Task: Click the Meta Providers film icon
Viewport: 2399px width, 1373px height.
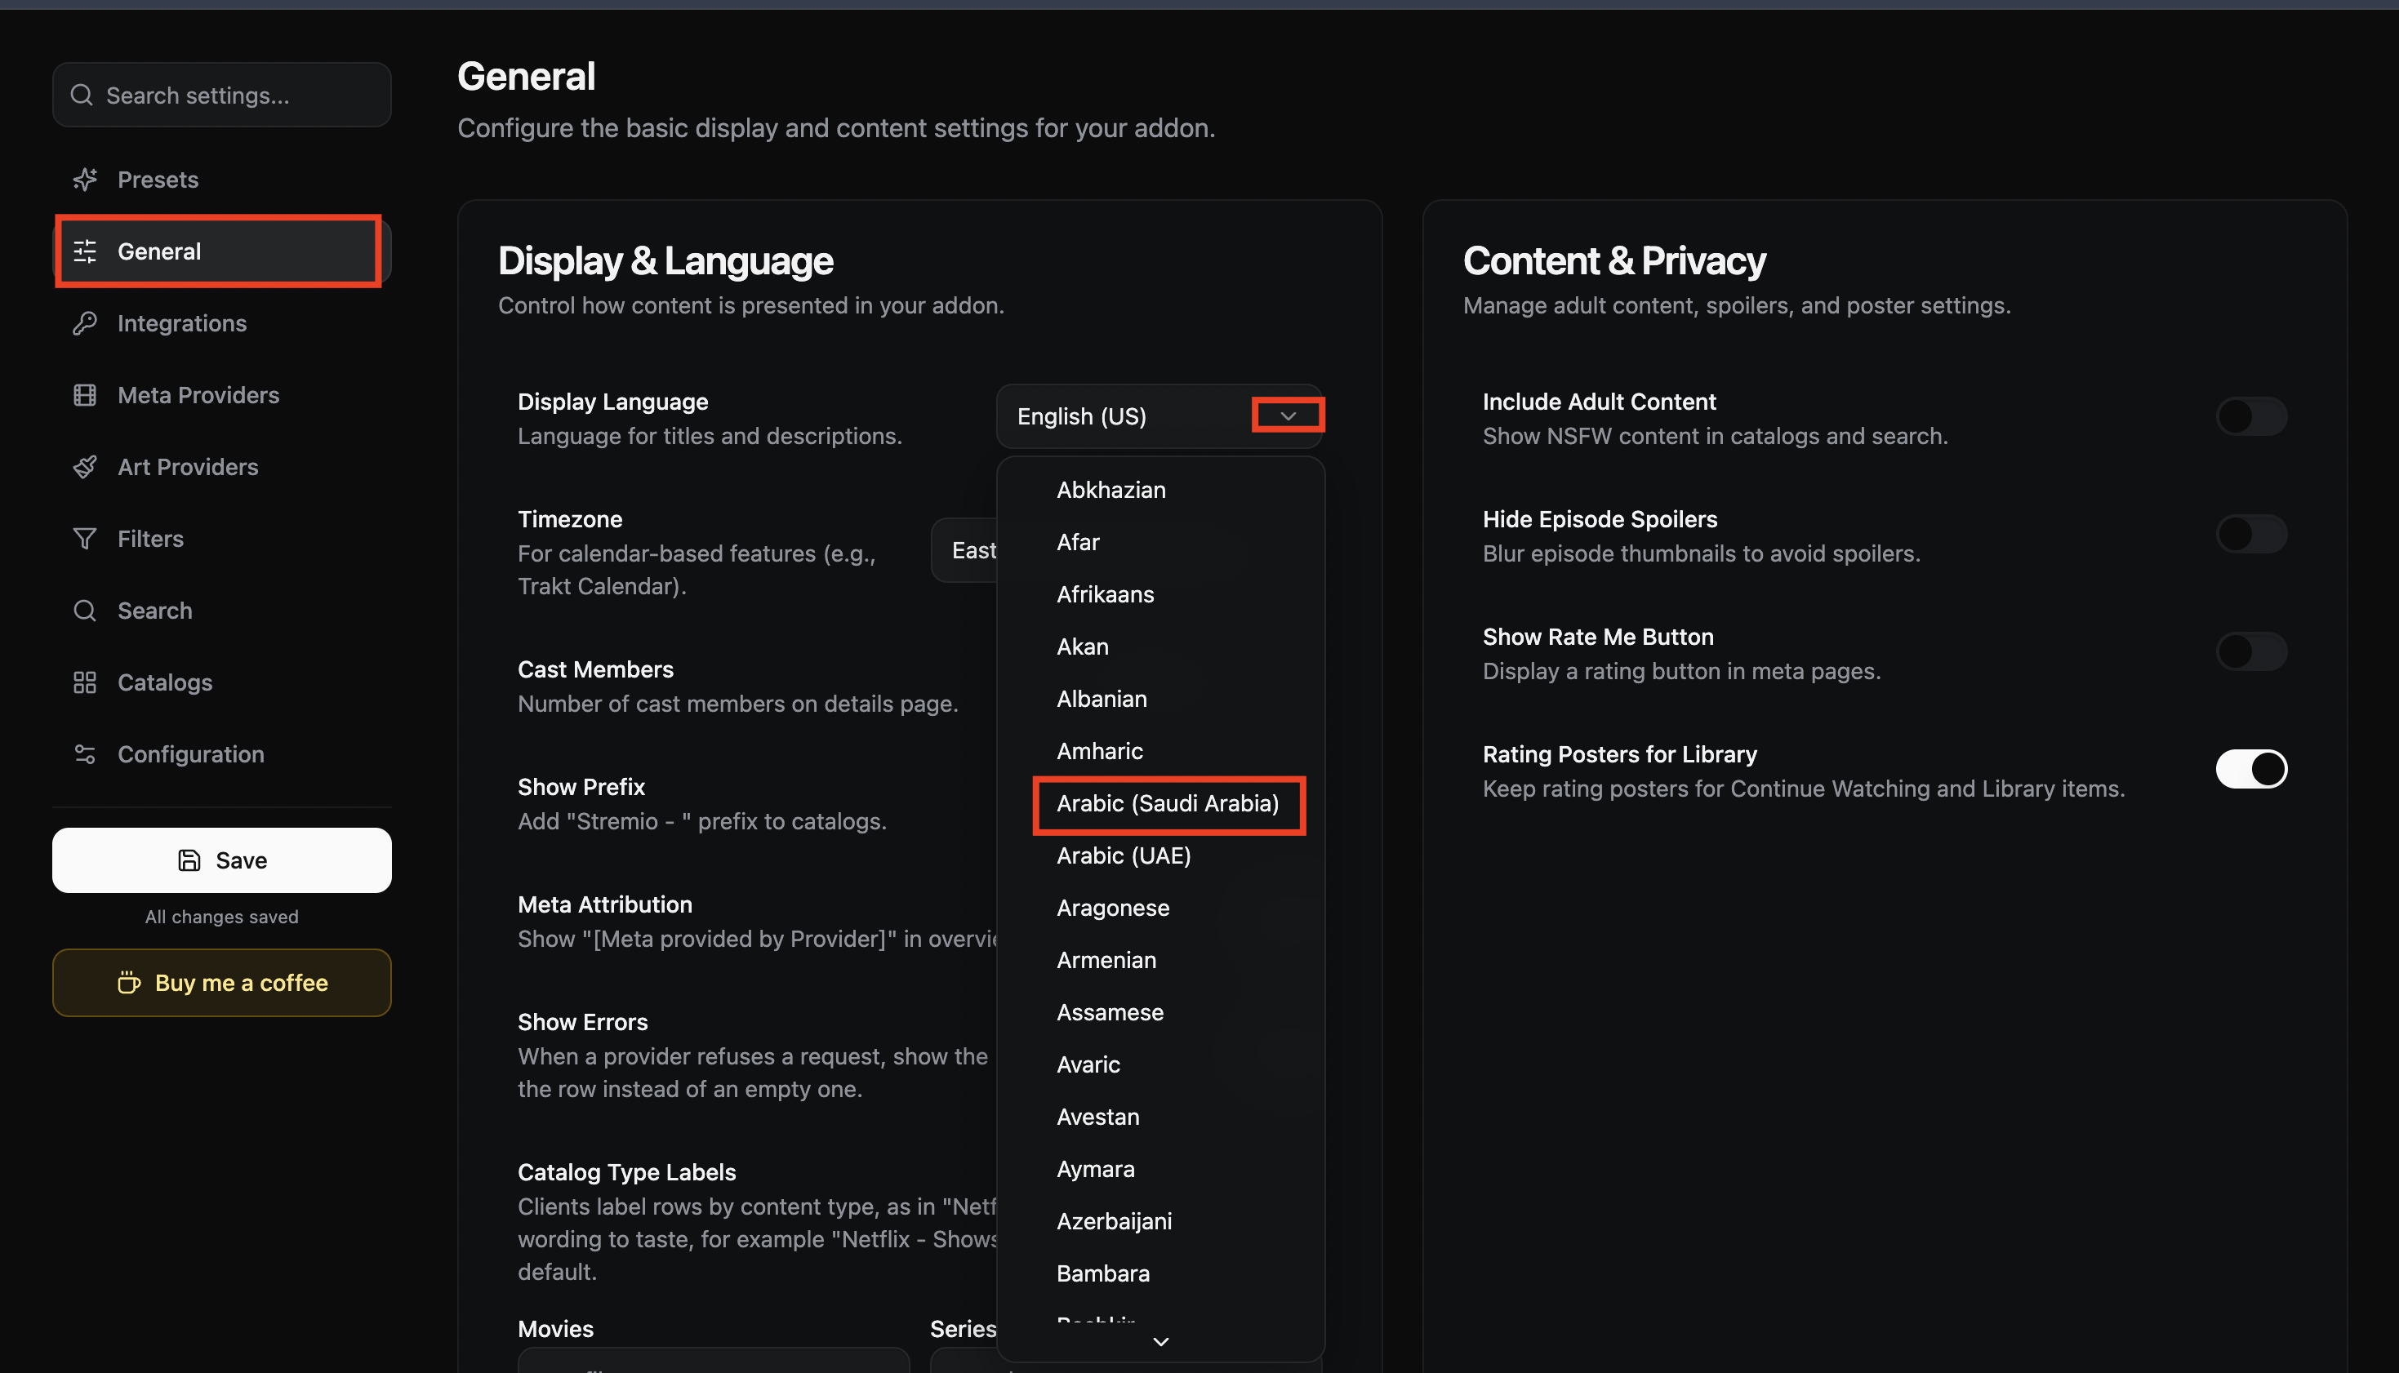Action: pyautogui.click(x=85, y=394)
